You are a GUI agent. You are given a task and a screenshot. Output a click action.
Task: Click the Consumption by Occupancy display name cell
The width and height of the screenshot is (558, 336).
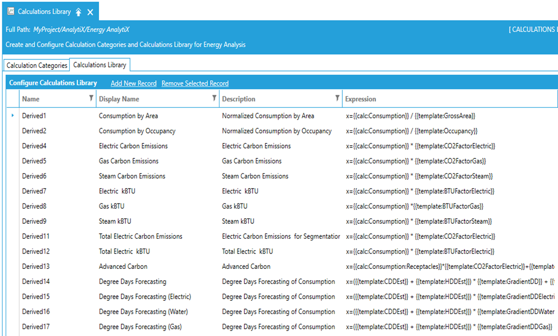click(137, 131)
